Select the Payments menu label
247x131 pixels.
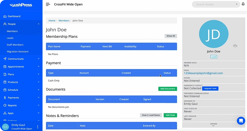13,98
